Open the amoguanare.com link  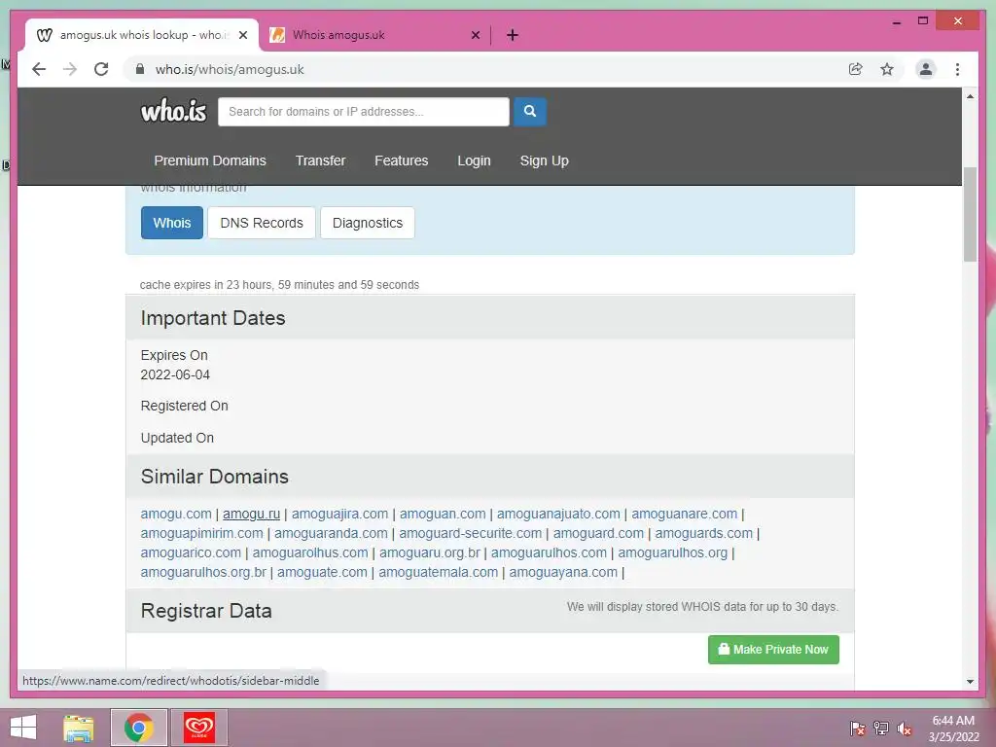684,514
